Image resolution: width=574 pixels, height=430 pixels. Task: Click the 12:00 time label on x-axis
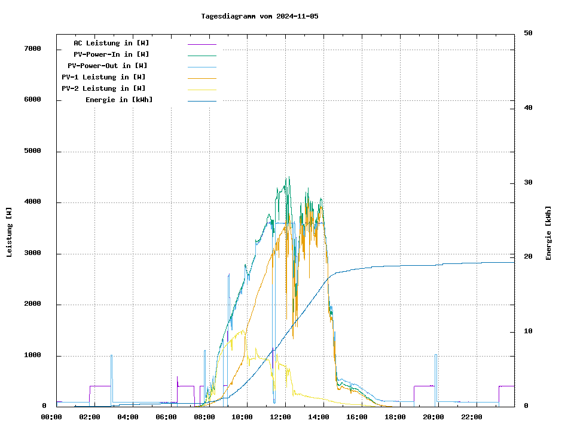282,417
